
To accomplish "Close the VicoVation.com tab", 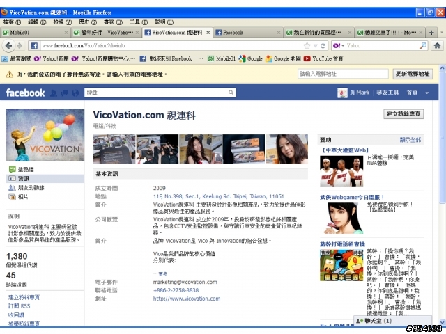I will 208,33.
